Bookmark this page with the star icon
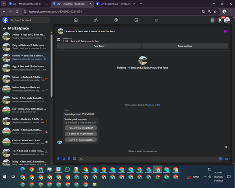This screenshot has height=188, width=235. [215, 12]
